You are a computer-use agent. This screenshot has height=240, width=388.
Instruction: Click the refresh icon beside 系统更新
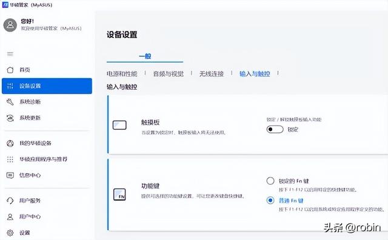[x=10, y=118]
